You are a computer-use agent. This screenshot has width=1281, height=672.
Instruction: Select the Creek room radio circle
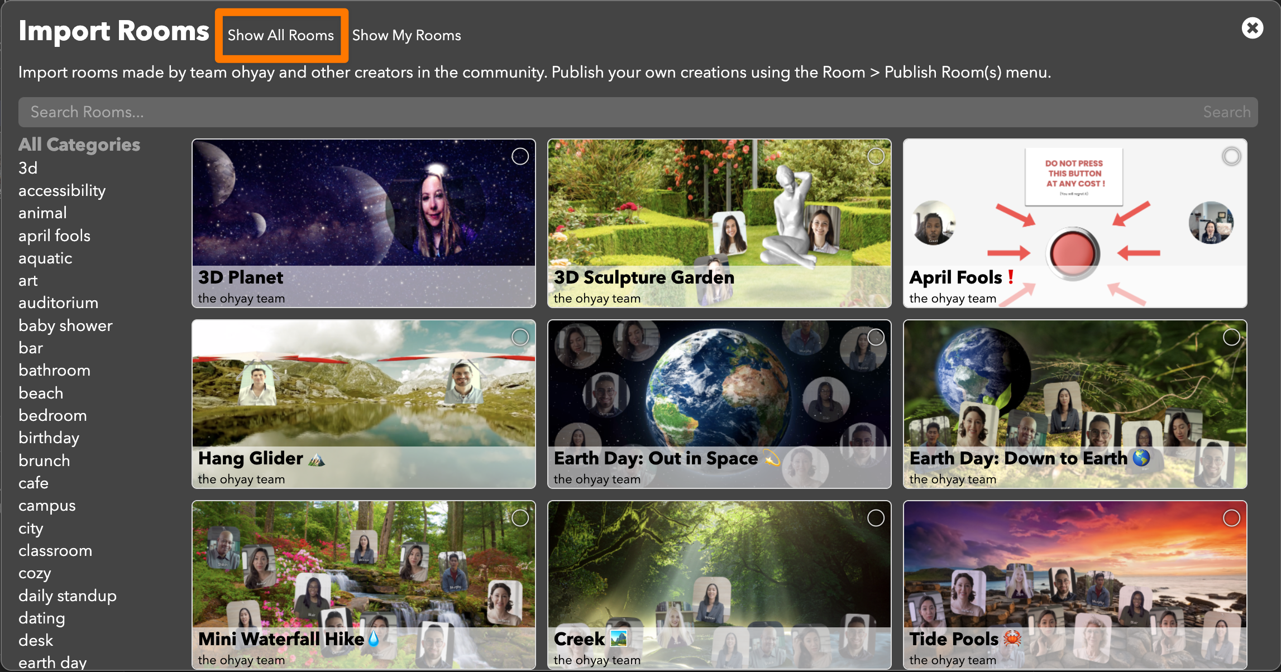point(876,518)
